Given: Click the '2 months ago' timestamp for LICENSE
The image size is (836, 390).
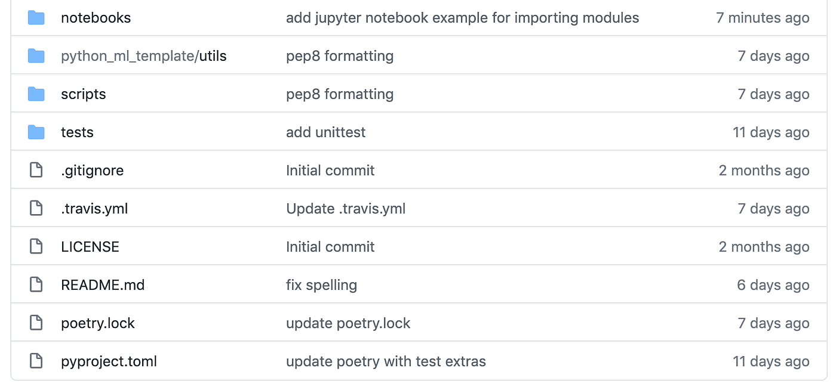Looking at the screenshot, I should point(764,246).
